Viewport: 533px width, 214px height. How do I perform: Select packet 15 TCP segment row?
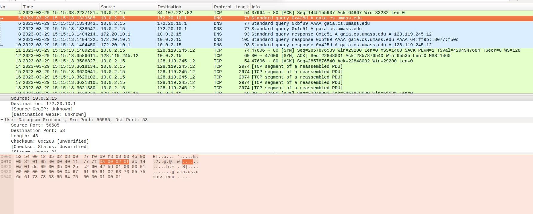[266, 72]
